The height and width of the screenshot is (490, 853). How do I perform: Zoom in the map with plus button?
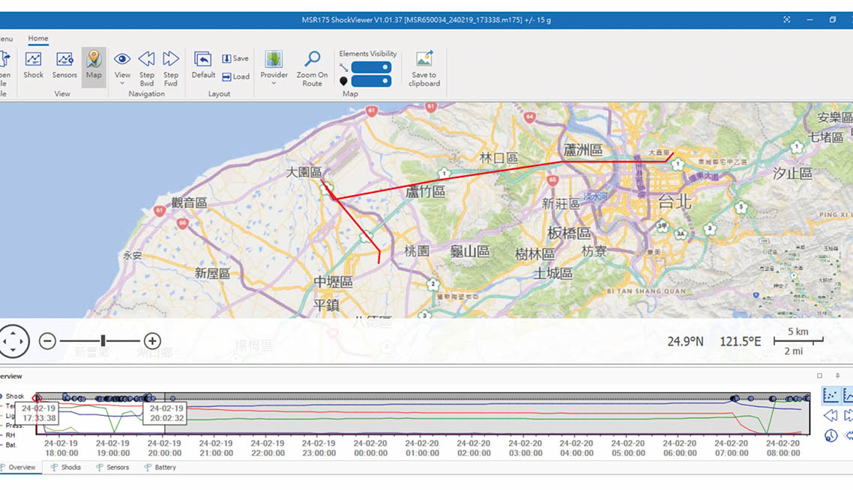[152, 341]
